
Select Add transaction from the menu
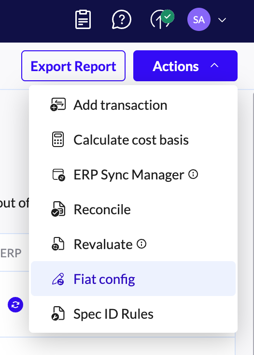point(133,105)
